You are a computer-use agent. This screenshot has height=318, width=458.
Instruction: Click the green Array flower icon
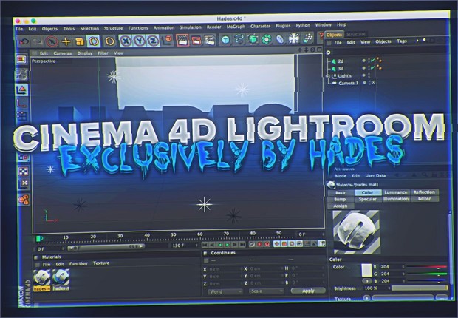(267, 39)
